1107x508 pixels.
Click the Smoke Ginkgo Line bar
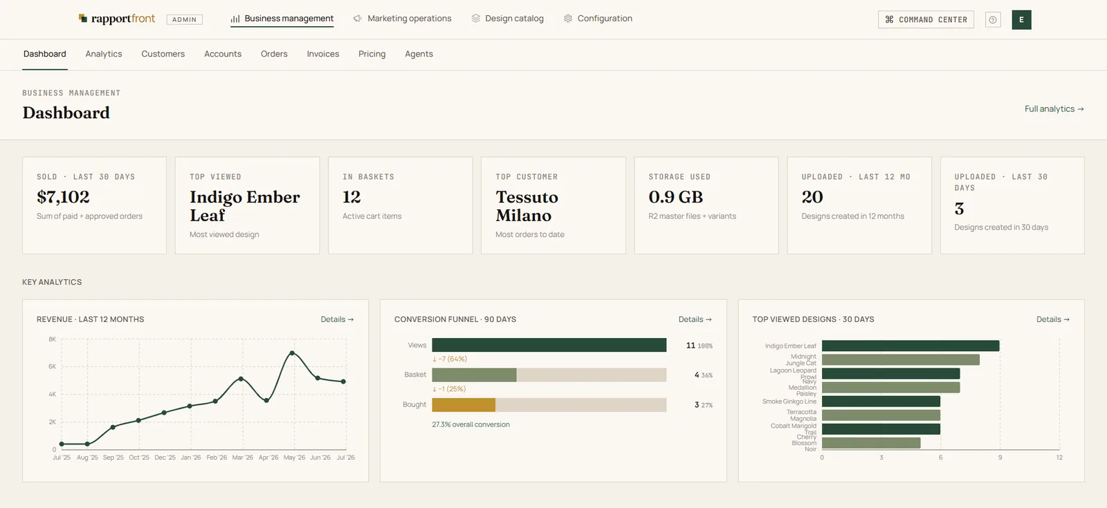pyautogui.click(x=881, y=402)
